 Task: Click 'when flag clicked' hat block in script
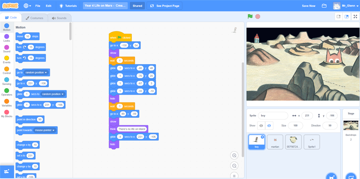tap(120, 37)
